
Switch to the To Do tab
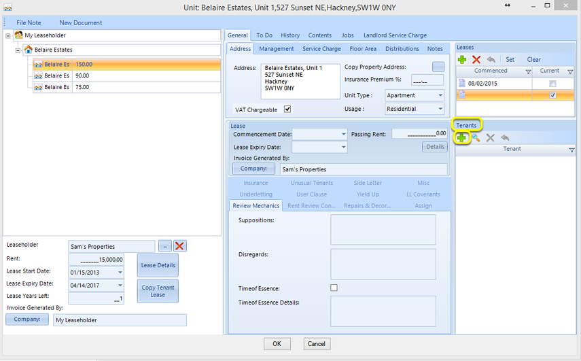(x=264, y=35)
